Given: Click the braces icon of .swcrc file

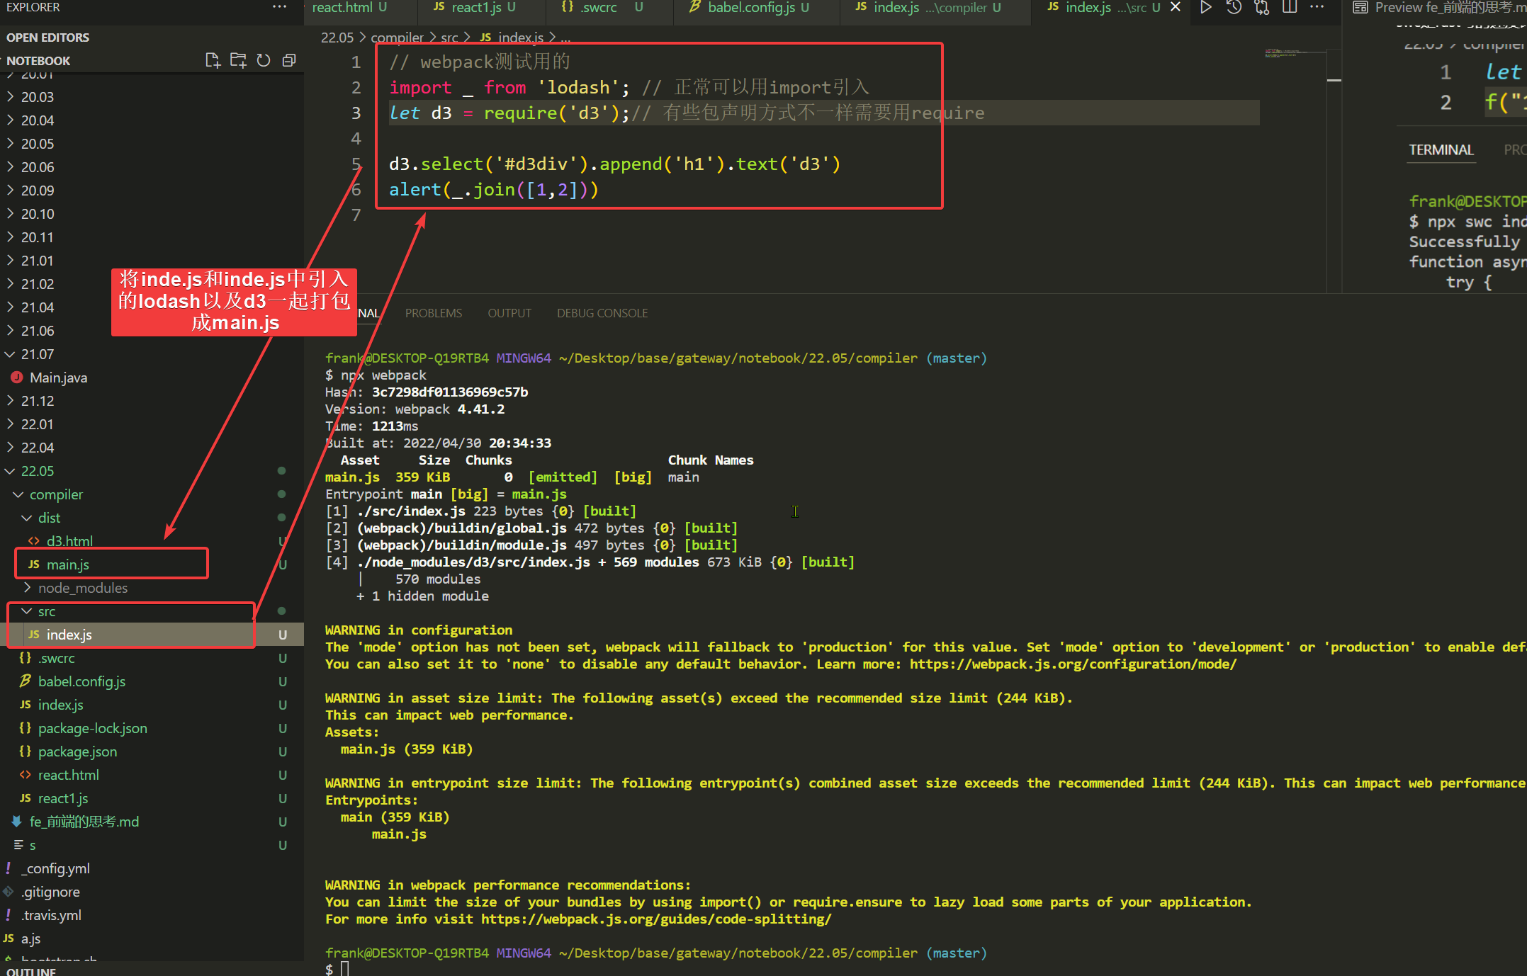Looking at the screenshot, I should tap(26, 658).
